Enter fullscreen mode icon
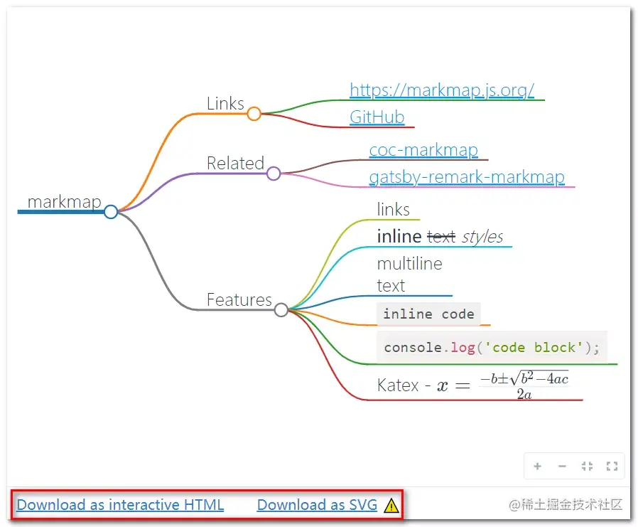The image size is (638, 527). pyautogui.click(x=612, y=466)
